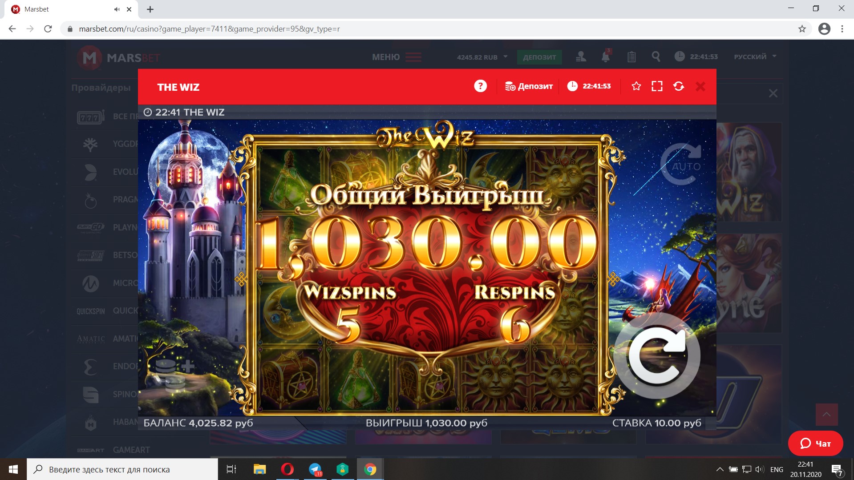
Task: Open Chrome three-dot menu
Action: [842, 29]
